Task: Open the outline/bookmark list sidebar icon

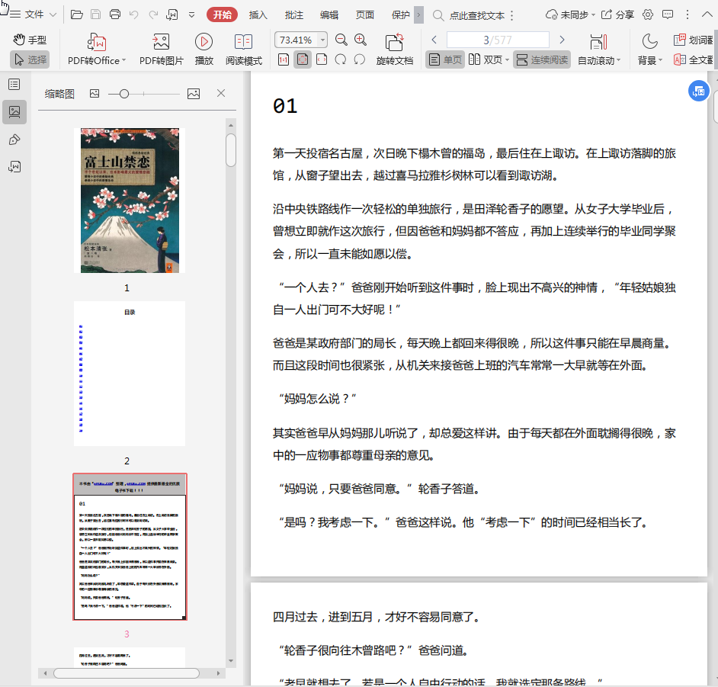Action: 14,85
